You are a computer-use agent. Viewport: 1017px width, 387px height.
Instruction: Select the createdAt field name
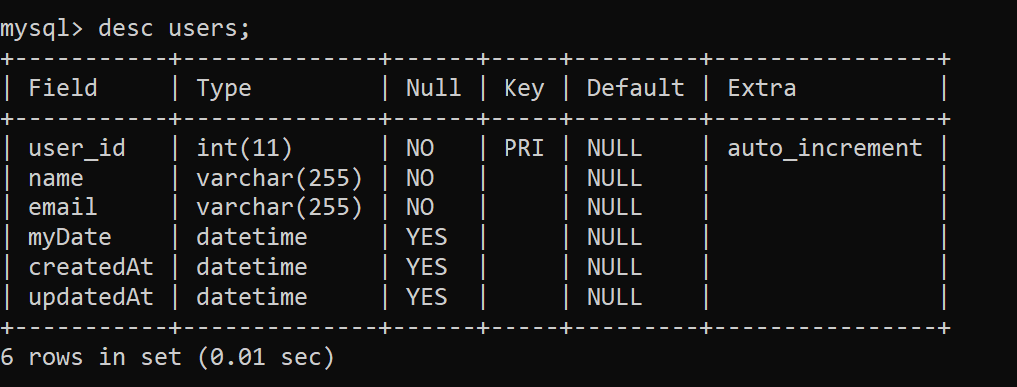[x=90, y=266]
